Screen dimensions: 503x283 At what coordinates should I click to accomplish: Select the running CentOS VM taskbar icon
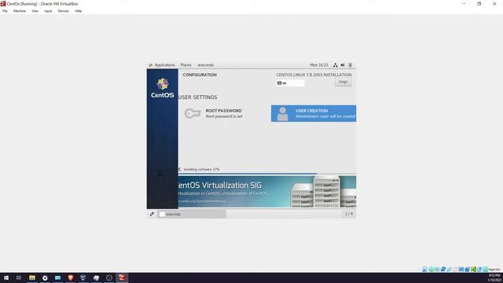click(122, 277)
